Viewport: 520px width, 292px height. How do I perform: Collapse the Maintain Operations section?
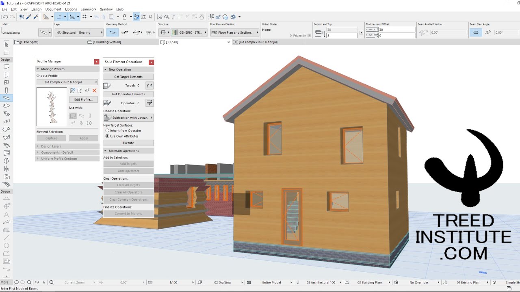(128, 151)
